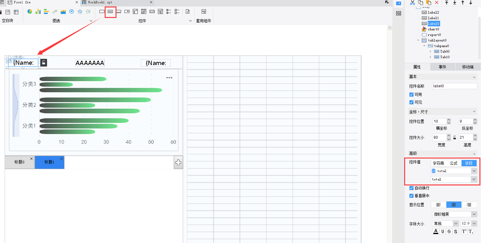Click the 控件名称 input field
The image size is (481, 243).
click(x=454, y=86)
